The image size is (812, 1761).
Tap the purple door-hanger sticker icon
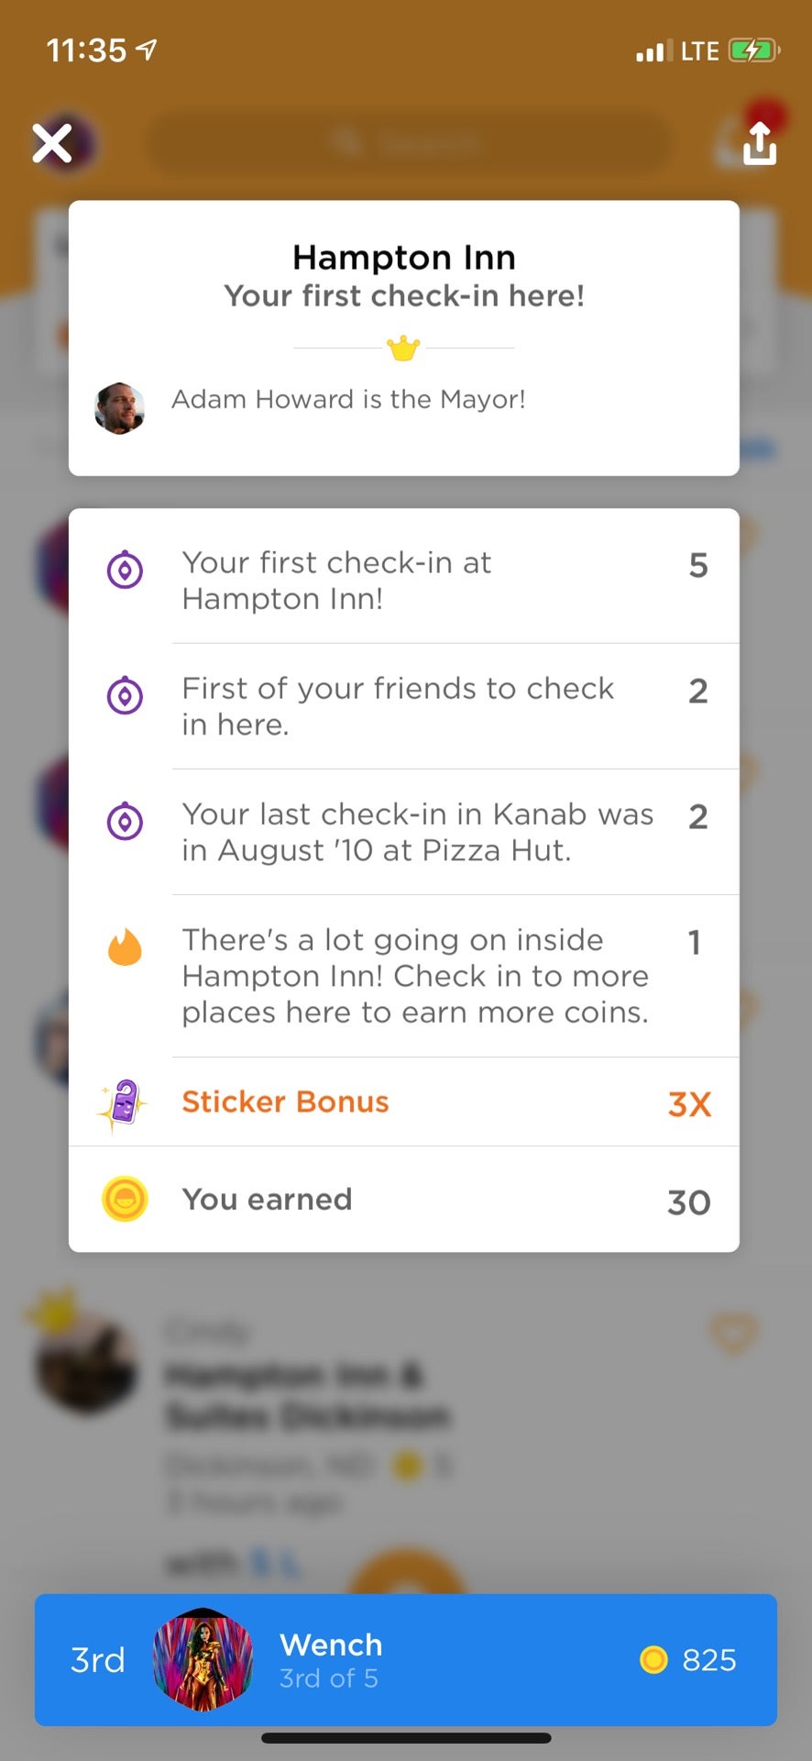[124, 1103]
